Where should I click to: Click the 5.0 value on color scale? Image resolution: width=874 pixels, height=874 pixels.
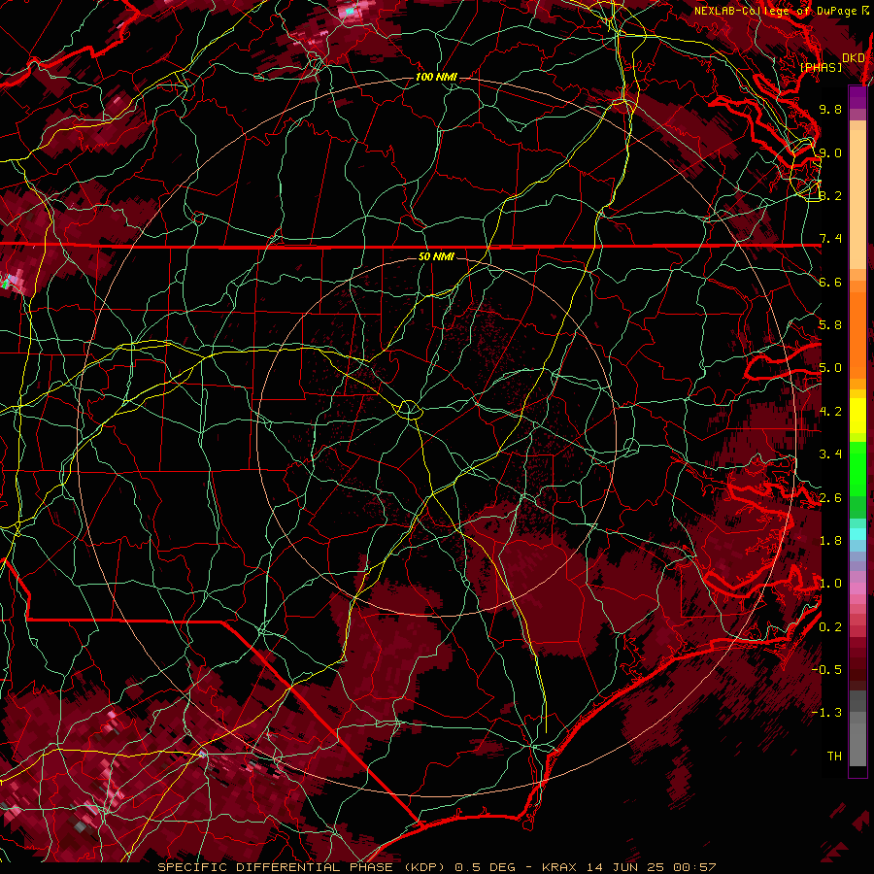[830, 368]
